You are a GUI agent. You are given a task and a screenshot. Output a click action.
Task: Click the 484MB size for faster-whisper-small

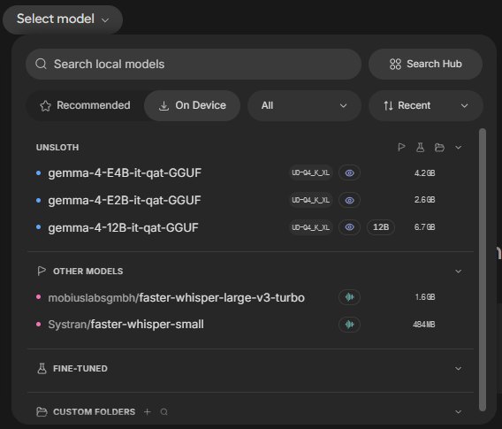[x=424, y=325]
